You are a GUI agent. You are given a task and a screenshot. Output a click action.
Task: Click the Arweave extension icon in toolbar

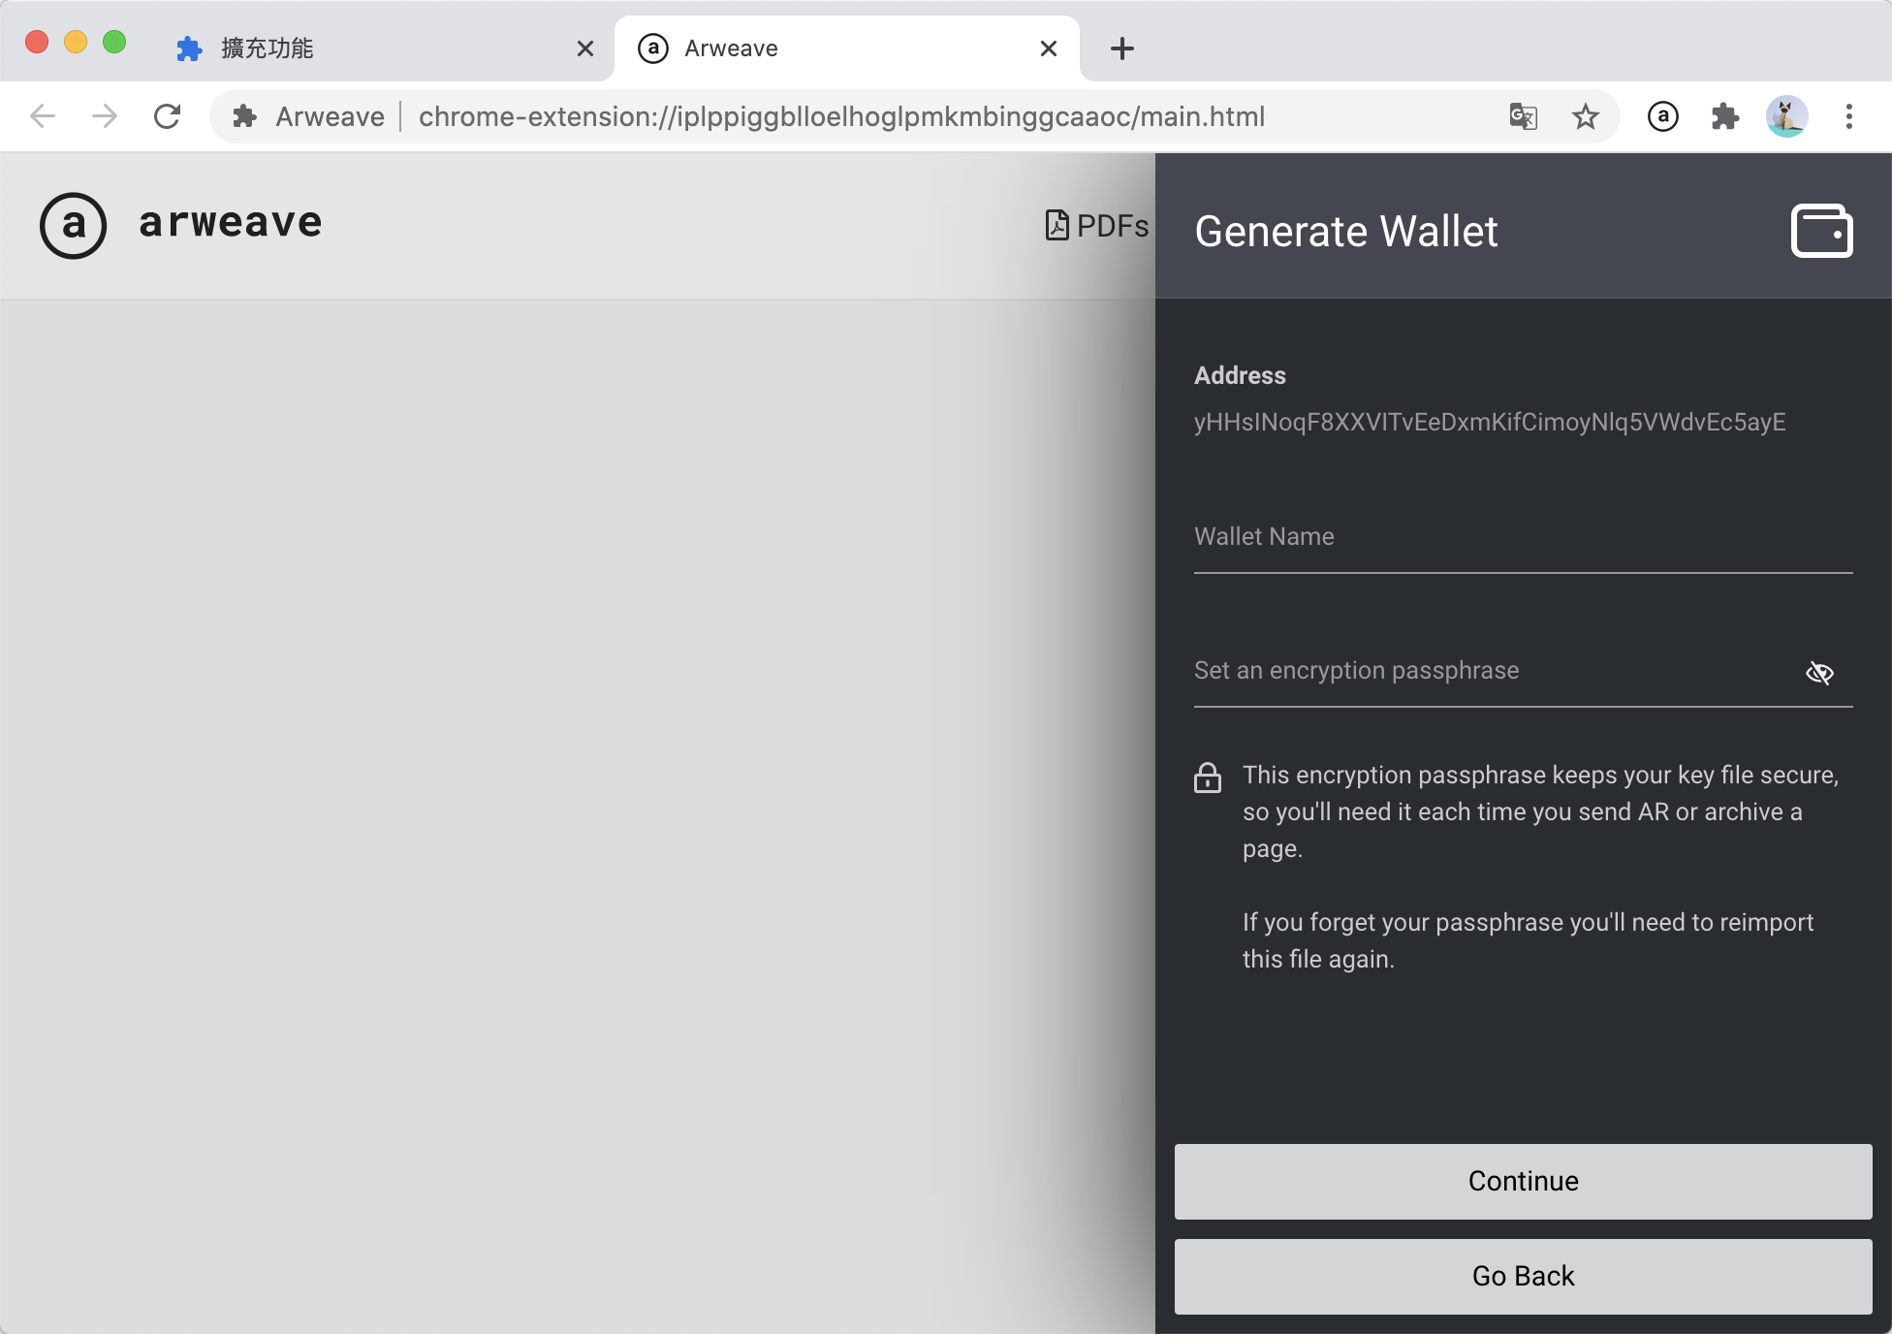1662,116
